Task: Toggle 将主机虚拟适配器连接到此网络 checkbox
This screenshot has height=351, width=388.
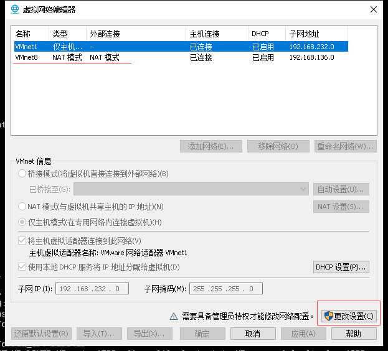Action: pyautogui.click(x=22, y=240)
